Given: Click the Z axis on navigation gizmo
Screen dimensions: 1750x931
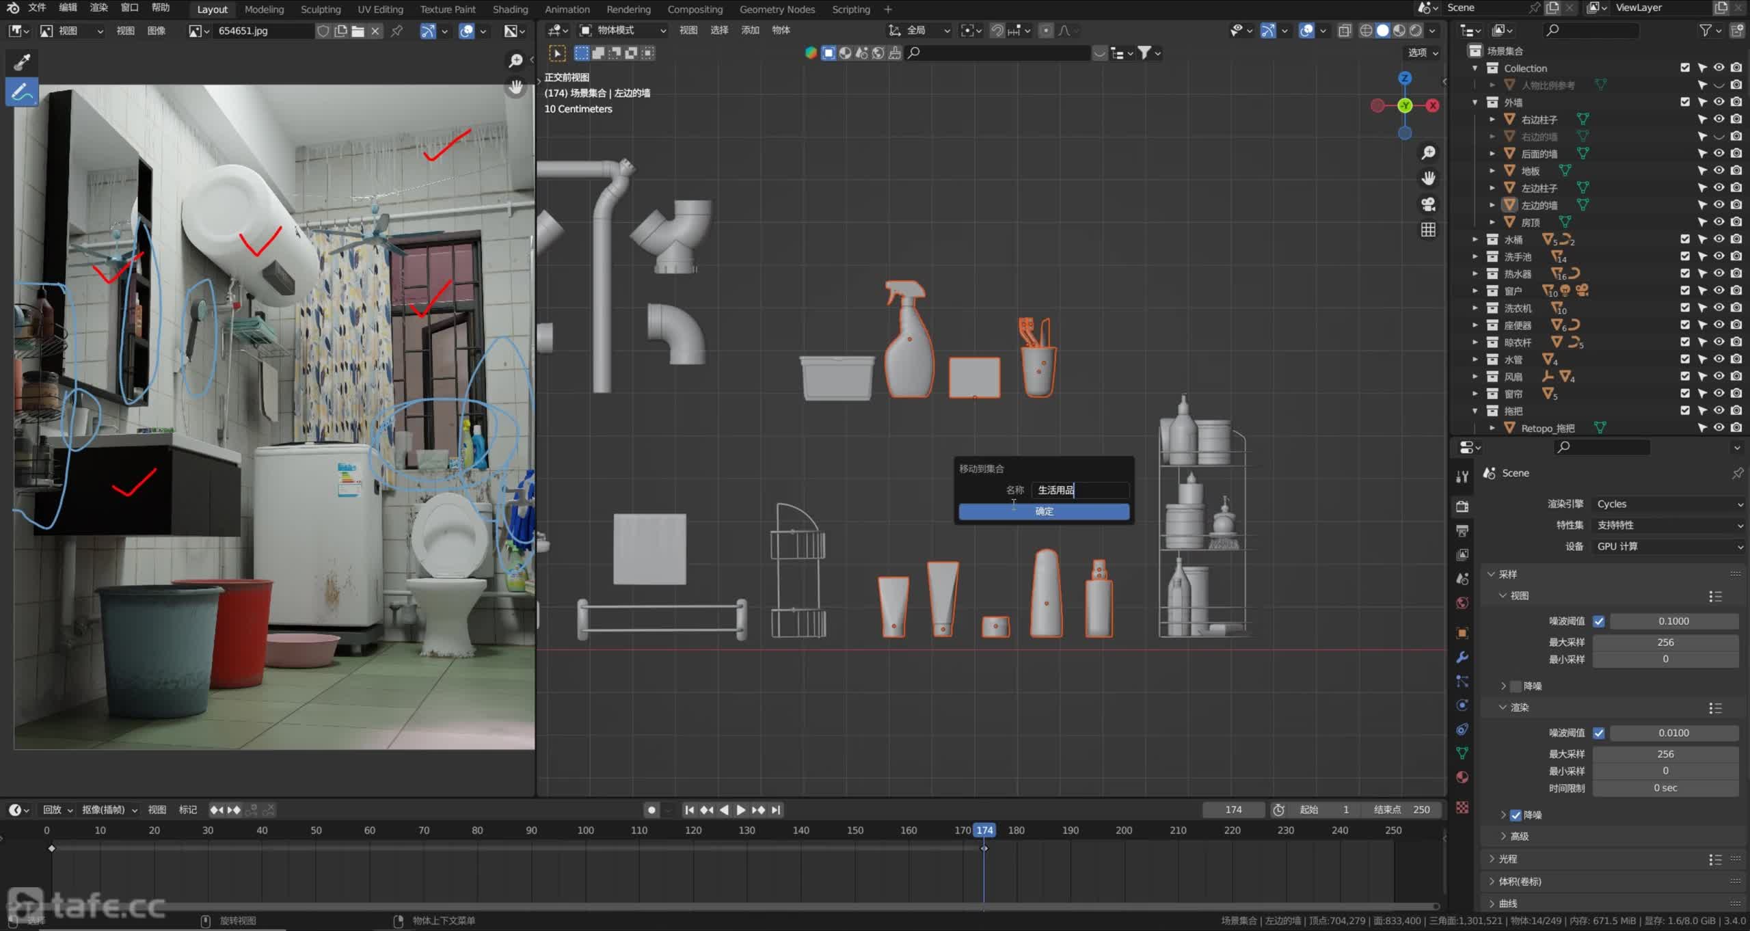Looking at the screenshot, I should [1405, 78].
